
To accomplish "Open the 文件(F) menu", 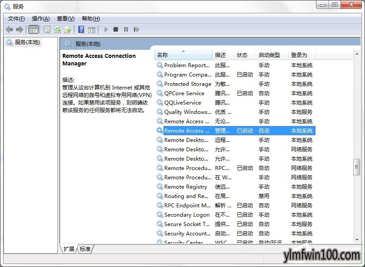I will [16, 18].
